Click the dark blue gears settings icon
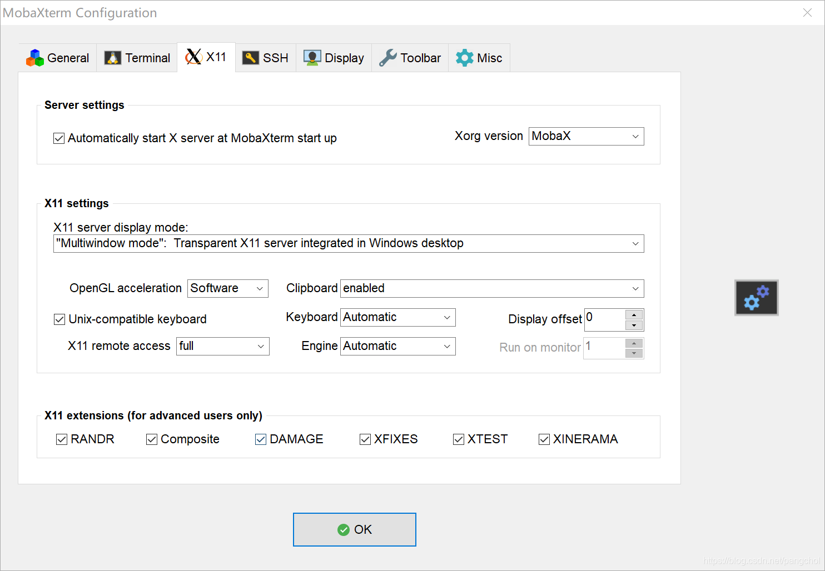This screenshot has height=571, width=825. (x=757, y=298)
